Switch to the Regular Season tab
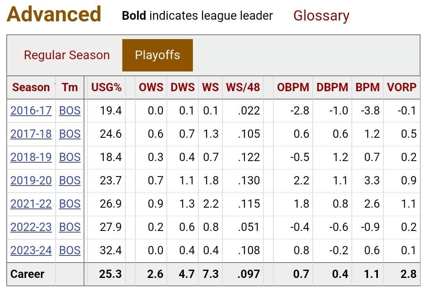The image size is (426, 289). pos(67,55)
